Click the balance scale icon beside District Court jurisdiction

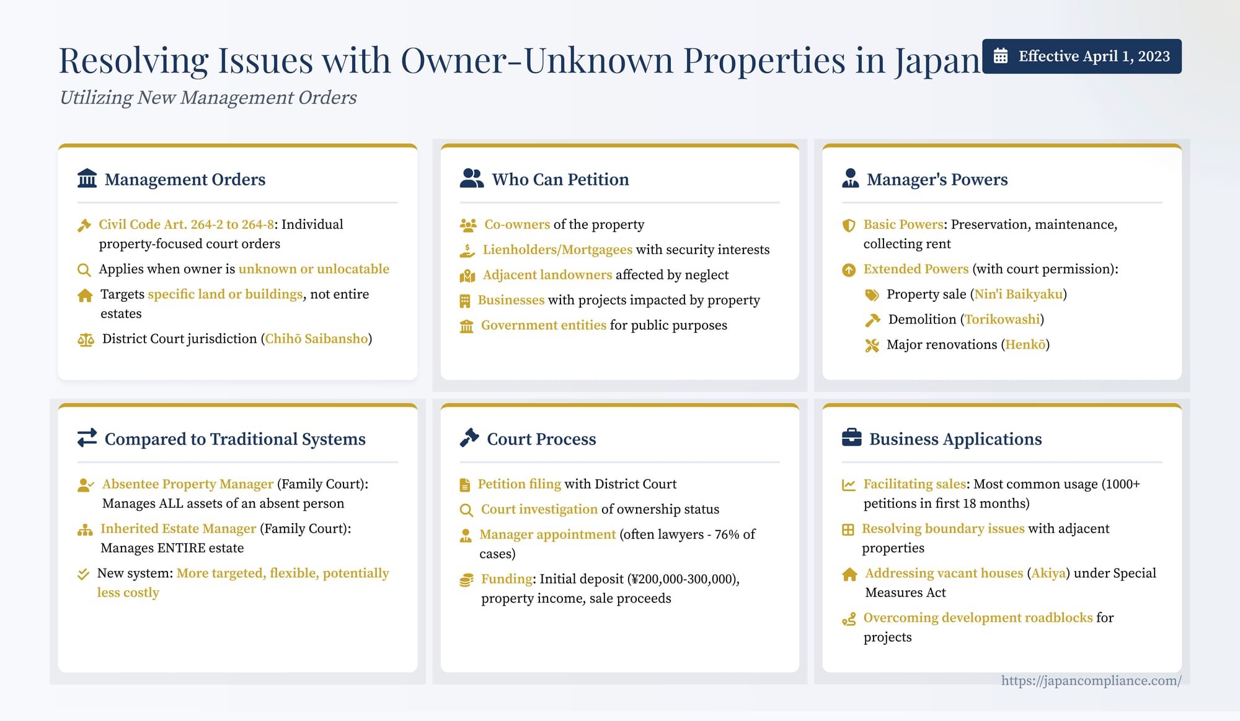[86, 340]
